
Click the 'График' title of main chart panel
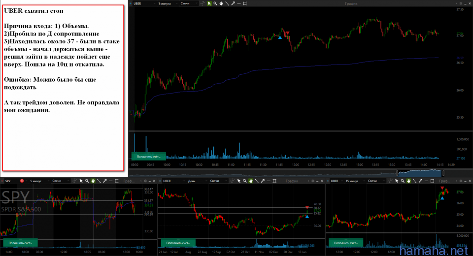point(351,3)
